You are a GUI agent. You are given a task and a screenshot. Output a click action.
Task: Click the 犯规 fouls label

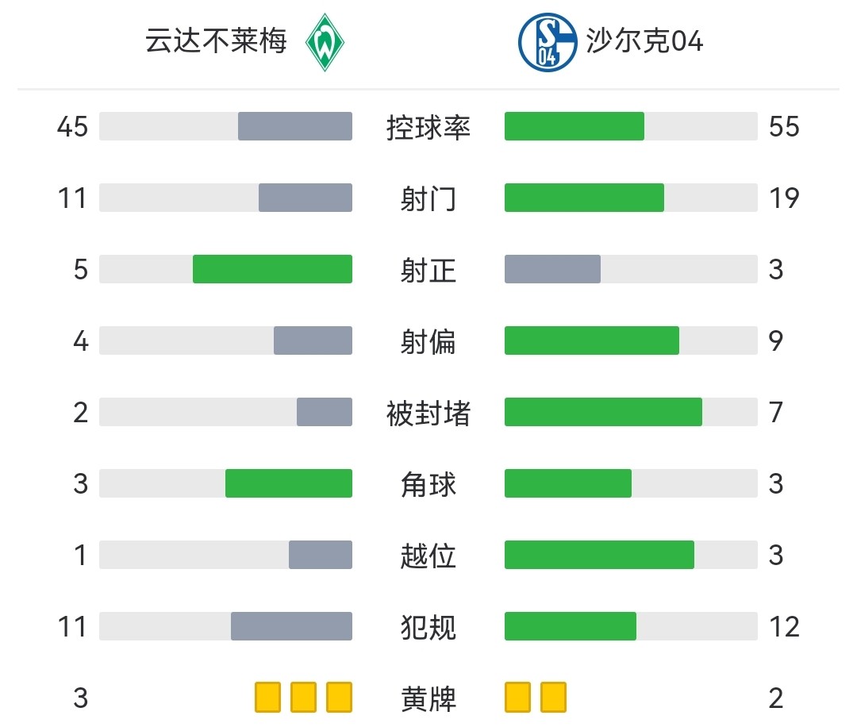click(428, 627)
